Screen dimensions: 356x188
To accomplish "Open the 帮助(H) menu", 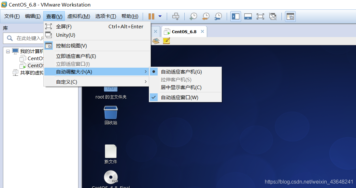I will pyautogui.click(x=130, y=16).
